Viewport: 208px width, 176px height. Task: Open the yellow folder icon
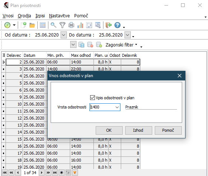(x=32, y=25)
